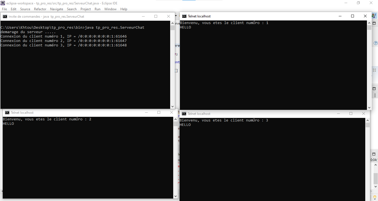378x201 pixels.
Task: Open the Source menu
Action: pos(25,9)
